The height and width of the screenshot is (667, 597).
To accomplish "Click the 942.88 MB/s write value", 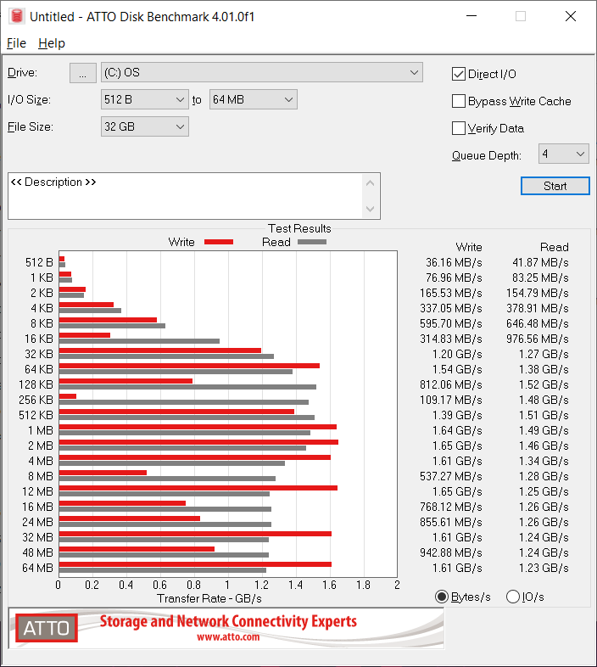I will pyautogui.click(x=451, y=552).
